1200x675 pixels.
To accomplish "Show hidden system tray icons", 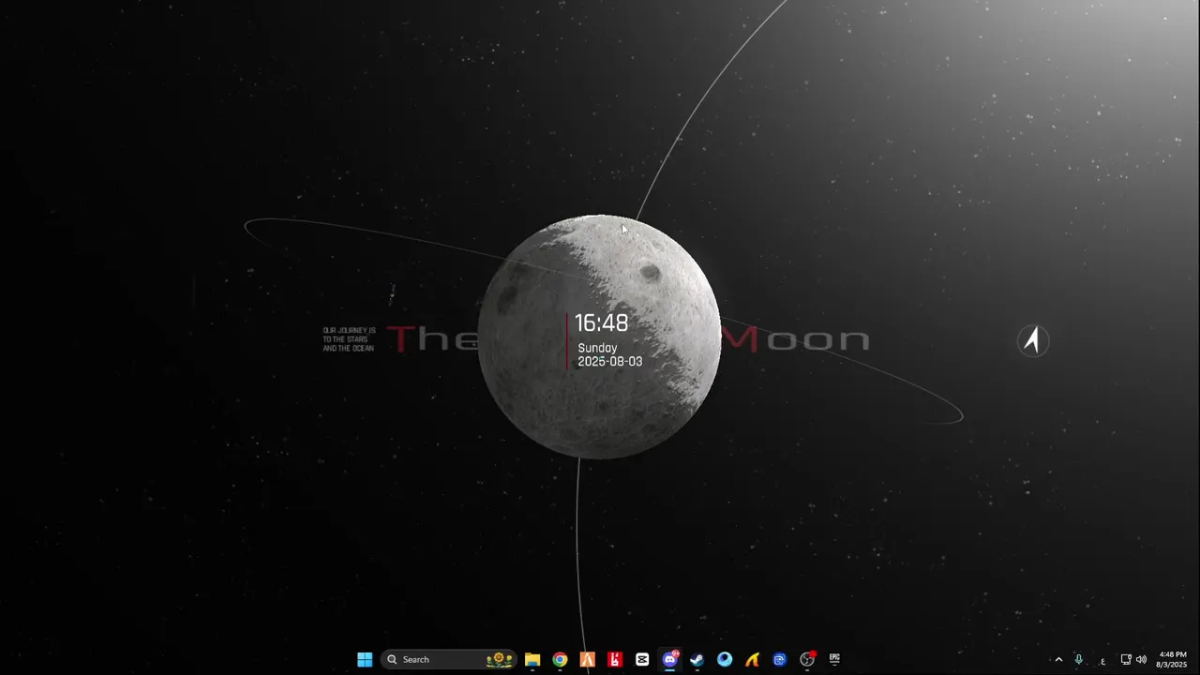I will pos(1058,659).
